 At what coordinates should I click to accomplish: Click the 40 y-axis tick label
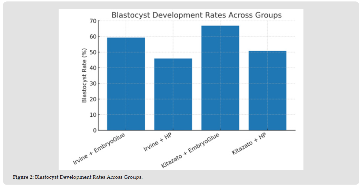click(93, 68)
